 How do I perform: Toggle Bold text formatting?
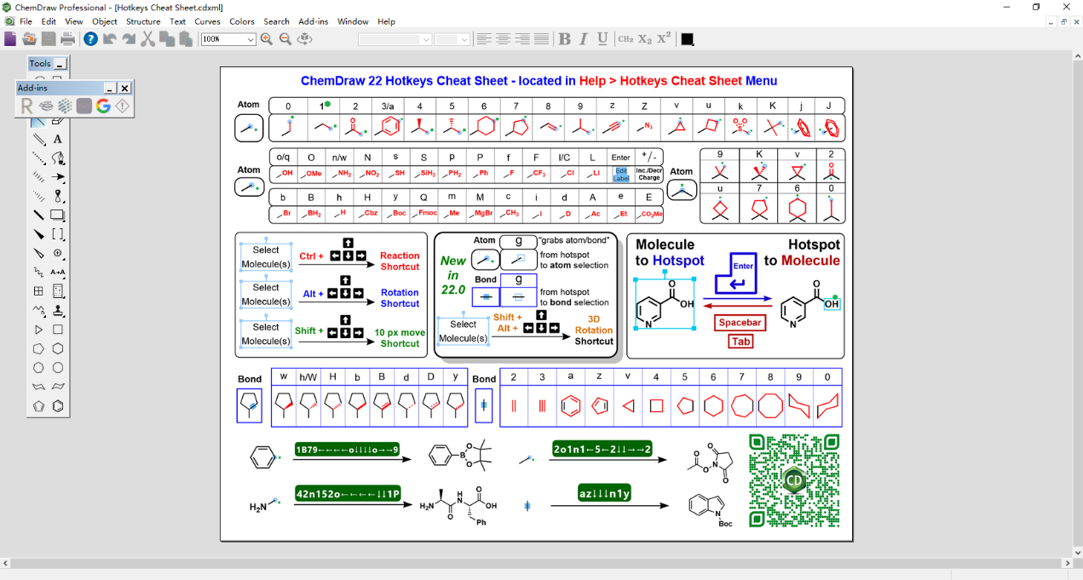pos(564,39)
